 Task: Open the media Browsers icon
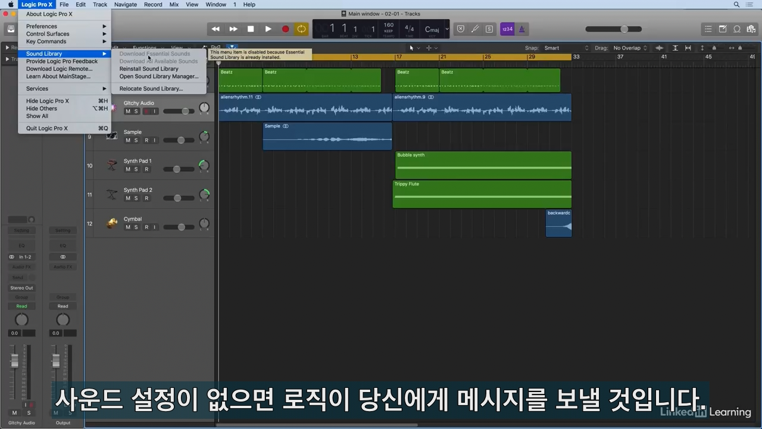tap(751, 29)
